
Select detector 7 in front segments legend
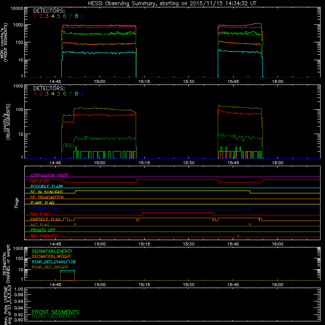click(x=70, y=16)
